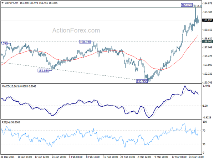Click the RSI(14) indicator label

[6, 122]
